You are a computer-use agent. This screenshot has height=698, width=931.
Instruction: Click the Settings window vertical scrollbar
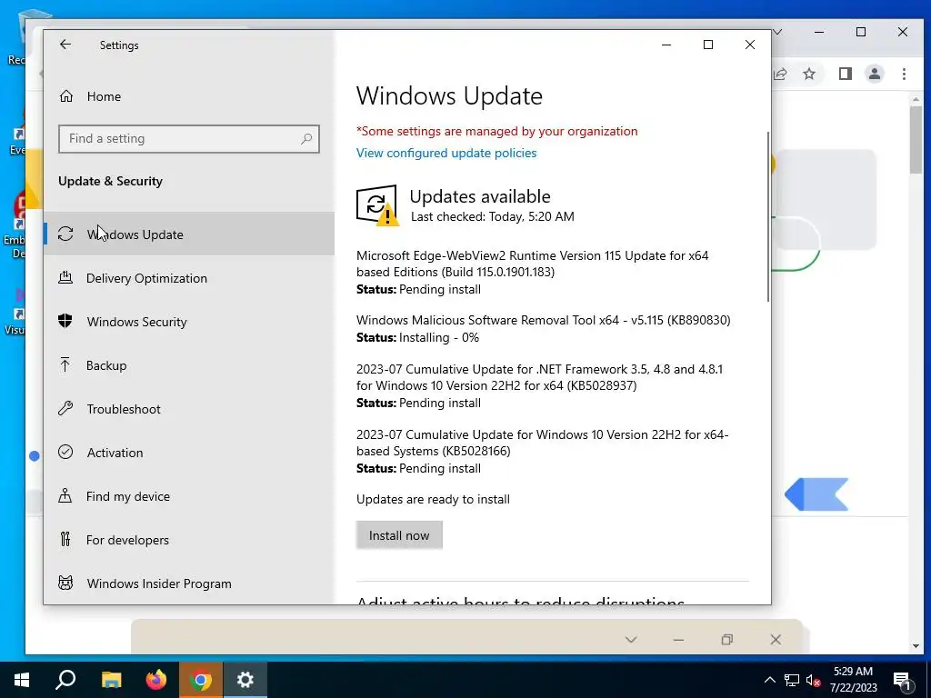(x=767, y=216)
